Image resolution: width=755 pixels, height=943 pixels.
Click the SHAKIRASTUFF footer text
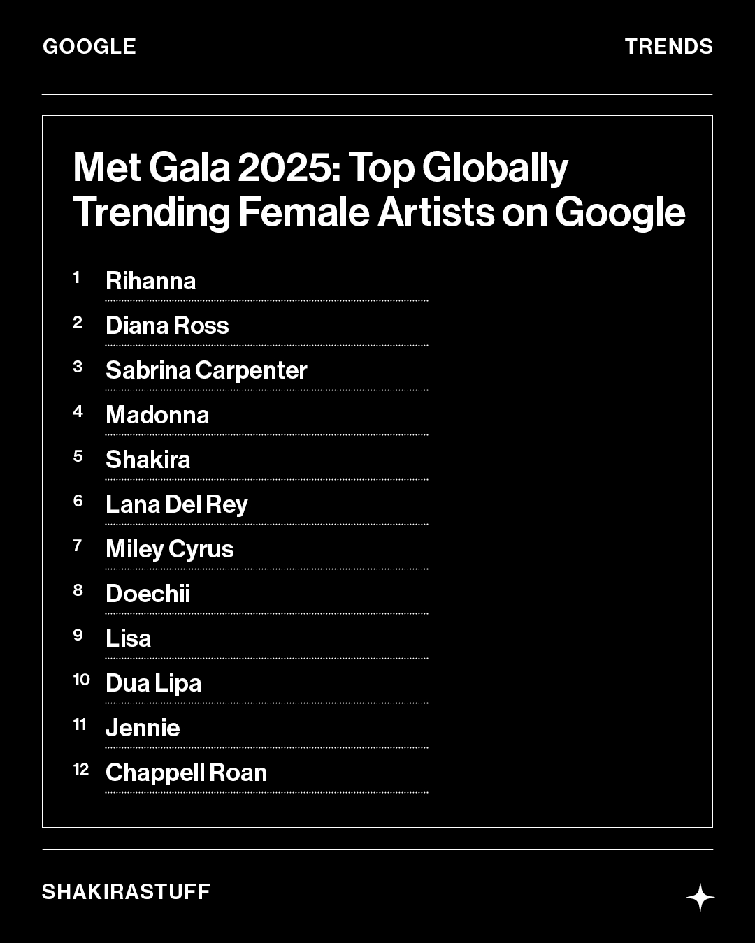click(126, 892)
